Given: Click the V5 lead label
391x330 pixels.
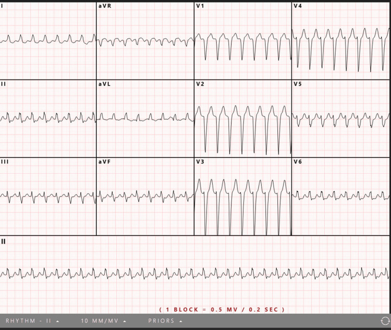Looking at the screenshot, I should pos(298,84).
